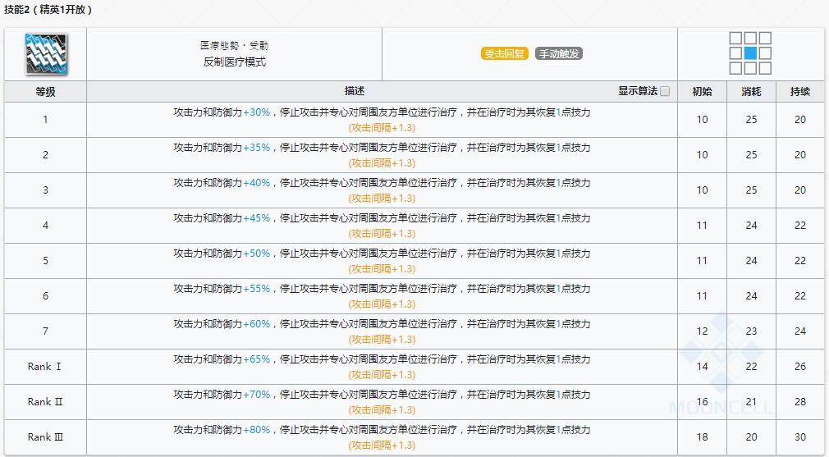
Task: Select the Rank III level cell
Action: click(x=45, y=437)
